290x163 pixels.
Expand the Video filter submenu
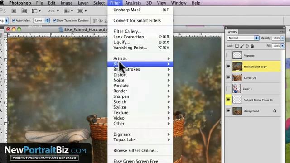[140, 118]
